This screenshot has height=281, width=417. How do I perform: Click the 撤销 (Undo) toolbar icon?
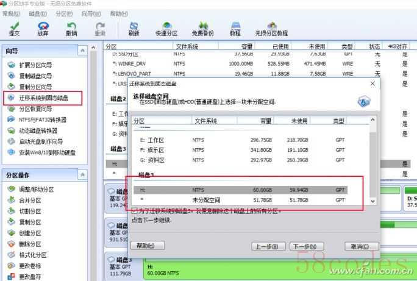(72, 29)
